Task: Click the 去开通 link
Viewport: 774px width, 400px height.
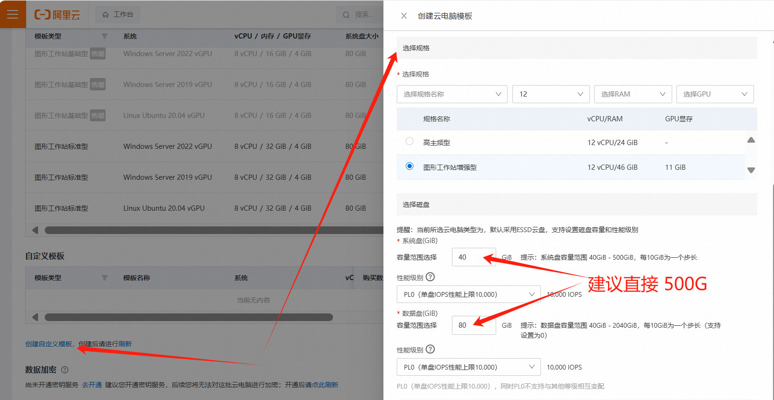Action: 92,385
